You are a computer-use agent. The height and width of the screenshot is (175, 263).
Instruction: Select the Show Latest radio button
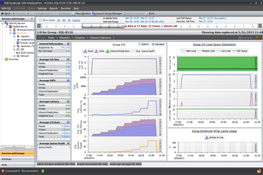click(x=40, y=20)
